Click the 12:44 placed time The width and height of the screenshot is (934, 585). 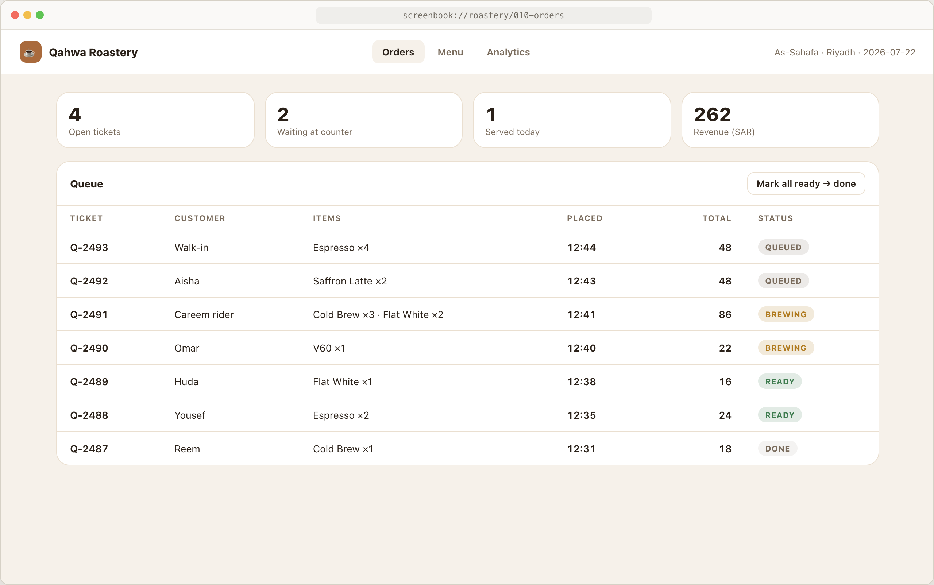(x=582, y=247)
